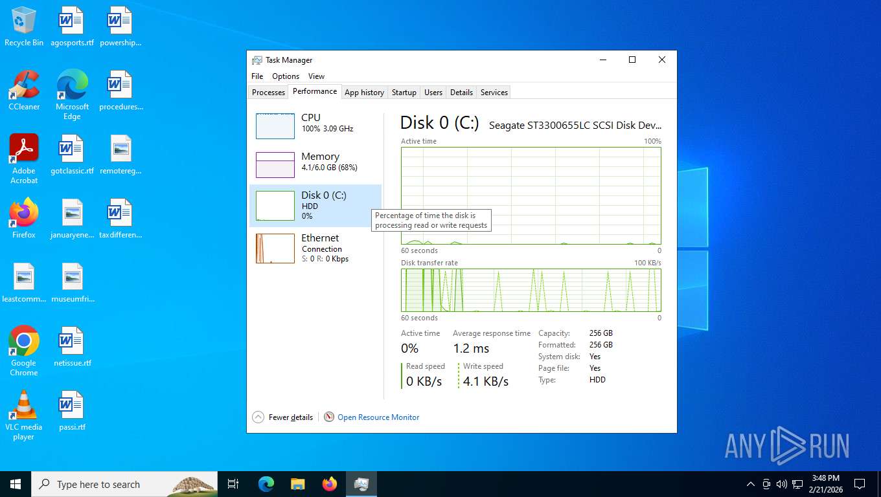Select the Memory performance entry
This screenshot has height=497, width=881.
click(315, 164)
